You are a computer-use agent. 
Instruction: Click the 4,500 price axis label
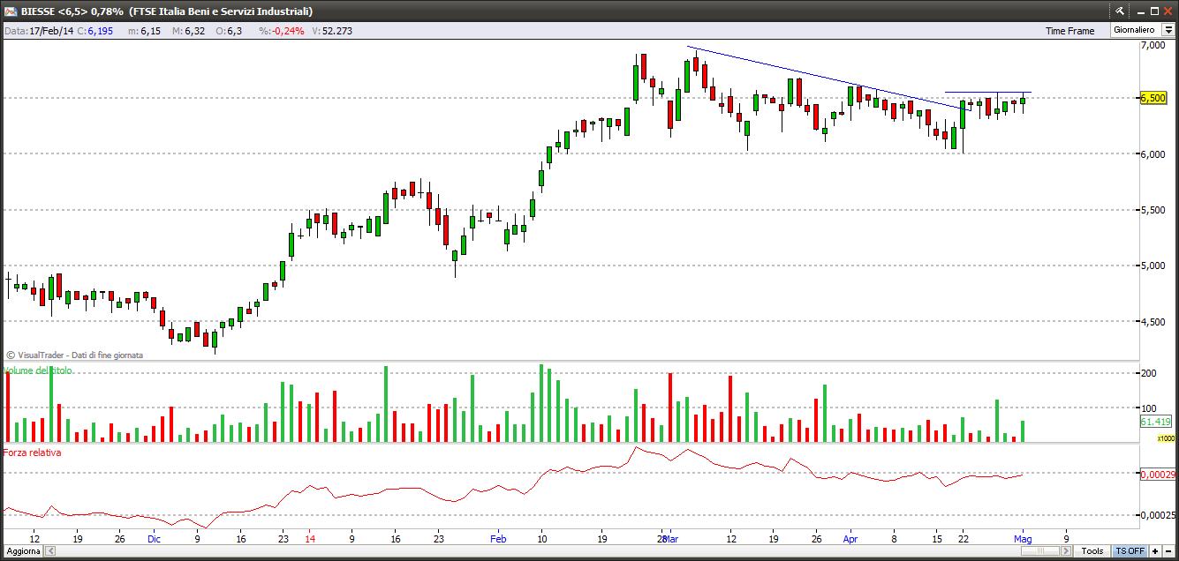point(1153,322)
